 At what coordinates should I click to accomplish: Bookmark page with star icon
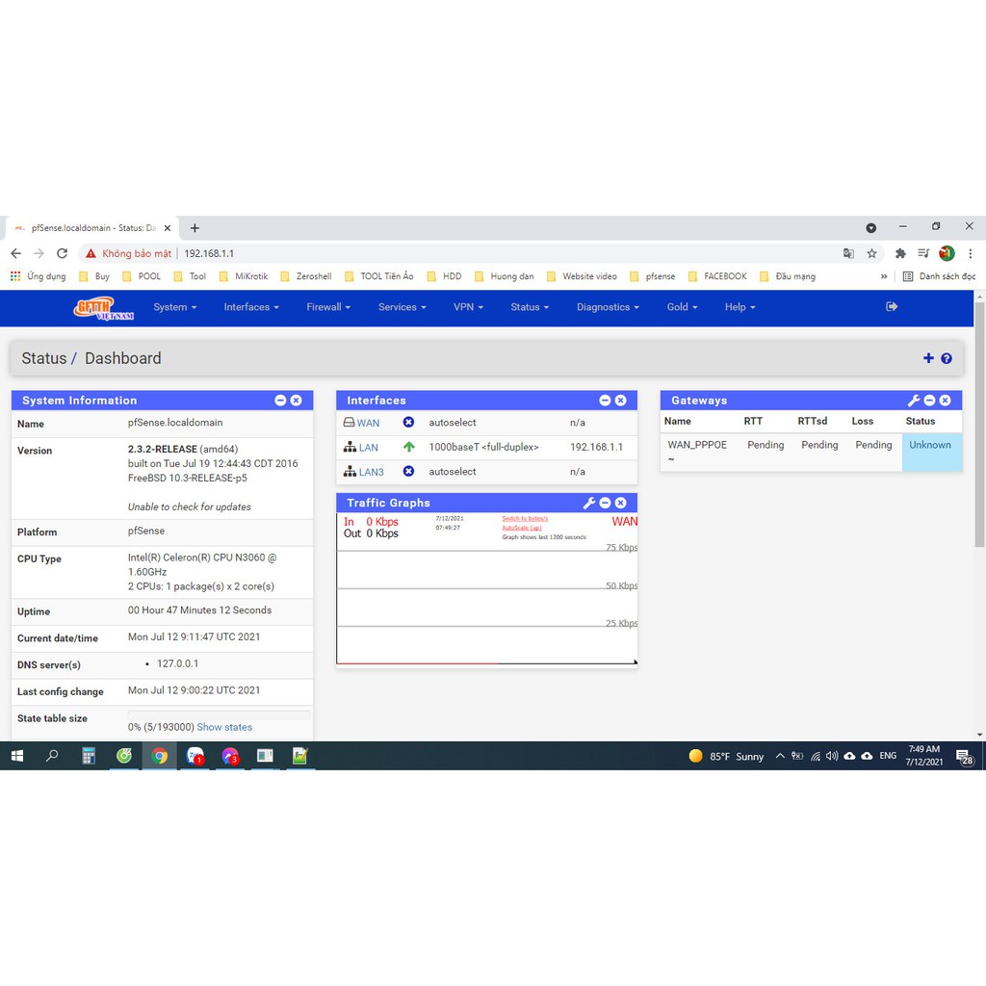(871, 253)
